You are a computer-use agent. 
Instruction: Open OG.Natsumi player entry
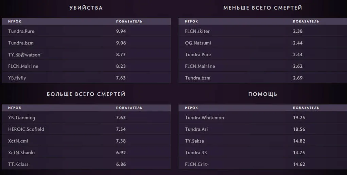(x=198, y=43)
